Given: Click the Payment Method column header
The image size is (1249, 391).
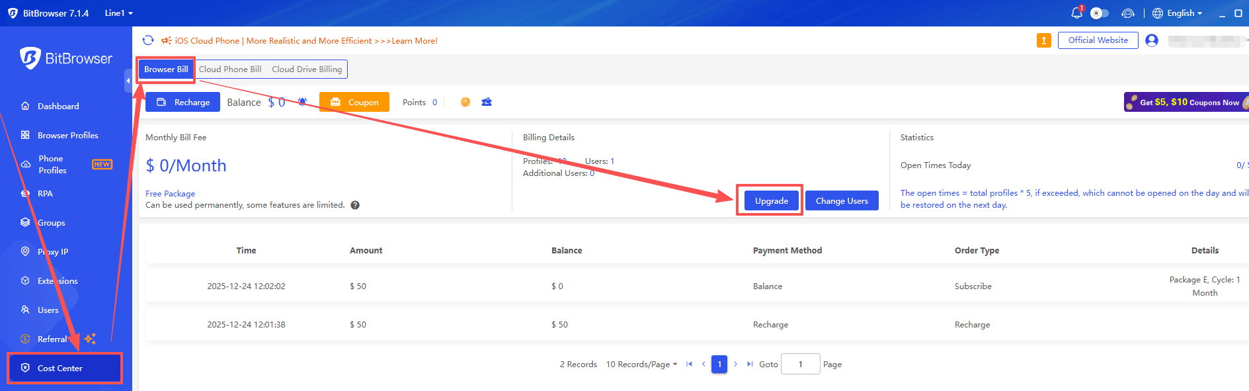Looking at the screenshot, I should (x=787, y=251).
